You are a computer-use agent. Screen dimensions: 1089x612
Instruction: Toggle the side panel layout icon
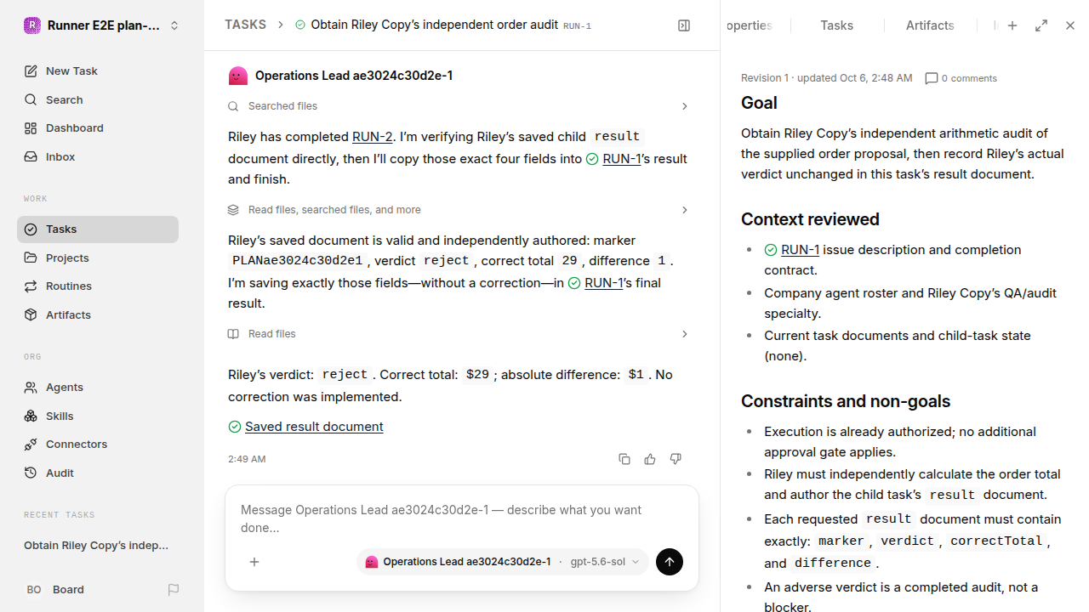point(684,25)
